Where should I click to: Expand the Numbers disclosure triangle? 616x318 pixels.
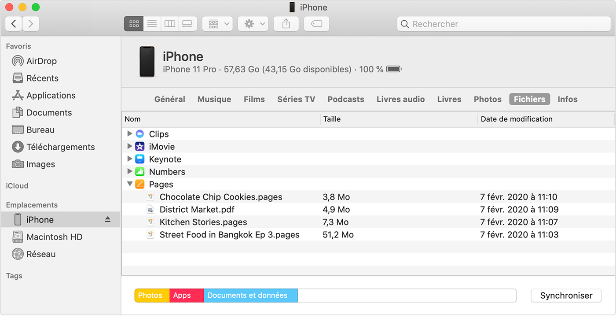click(129, 171)
